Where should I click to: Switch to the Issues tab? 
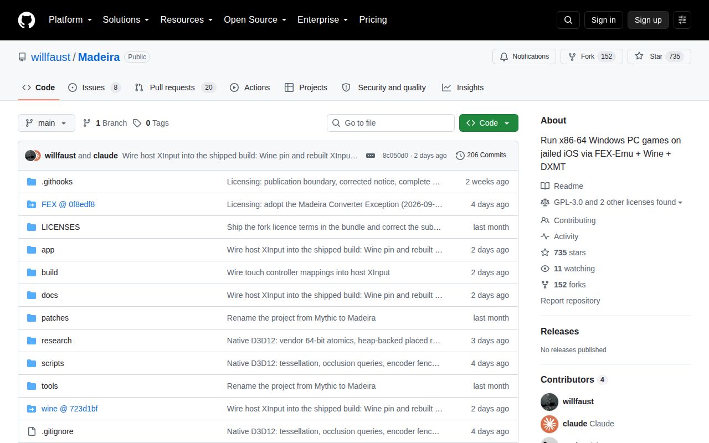(x=94, y=87)
